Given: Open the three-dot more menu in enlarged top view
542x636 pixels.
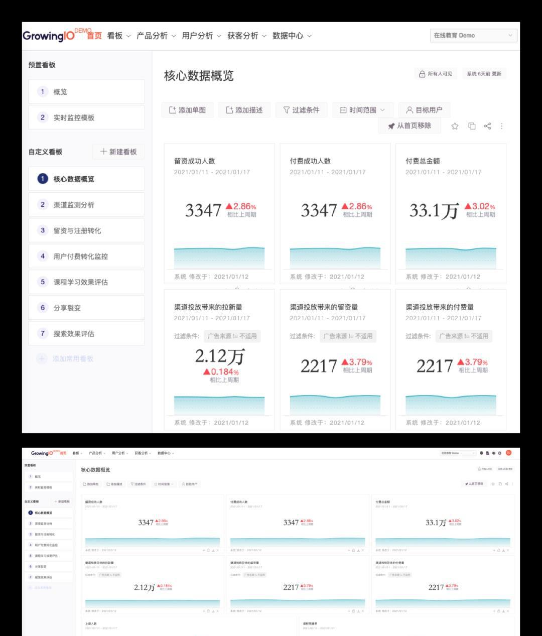Looking at the screenshot, I should [501, 126].
